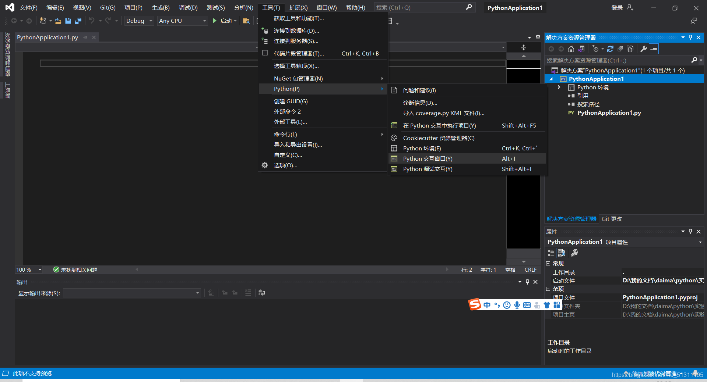
Task: Switch to the Git 更改 tab
Action: [x=611, y=219]
